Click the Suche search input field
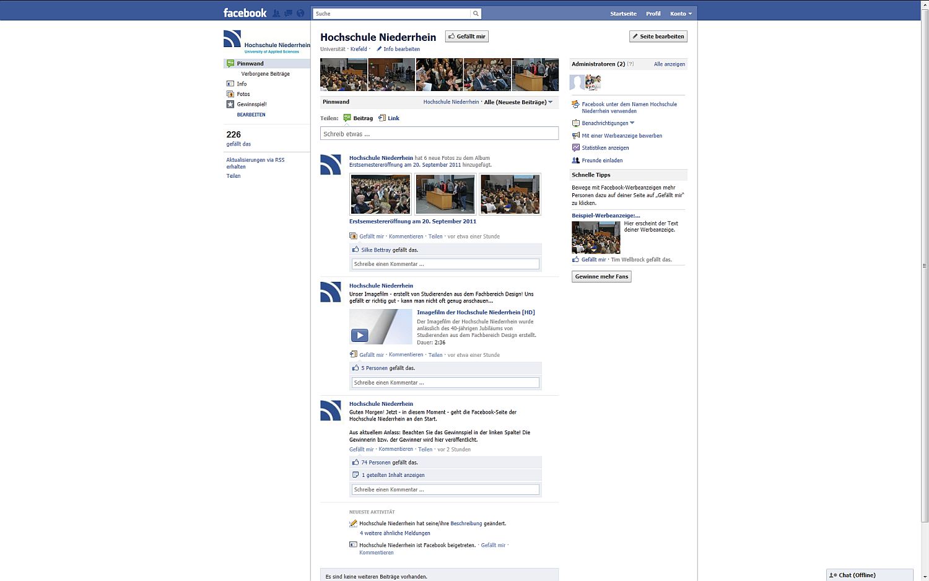Image resolution: width=929 pixels, height=581 pixels. pos(392,14)
